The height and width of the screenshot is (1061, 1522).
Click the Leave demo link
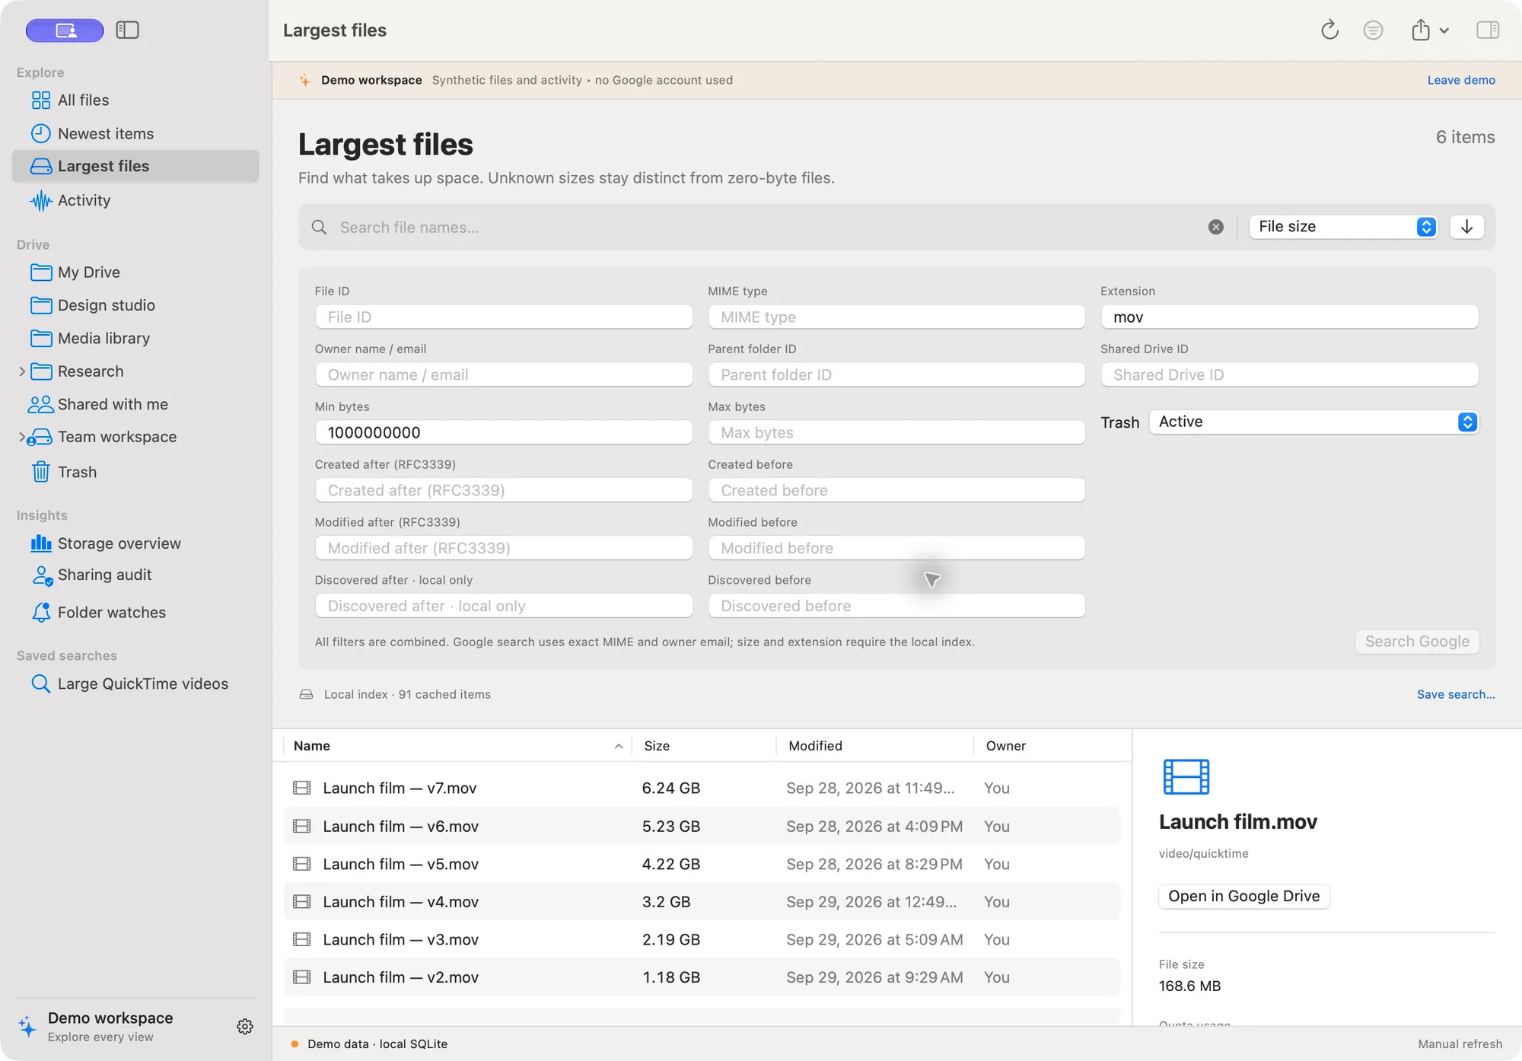pos(1461,80)
